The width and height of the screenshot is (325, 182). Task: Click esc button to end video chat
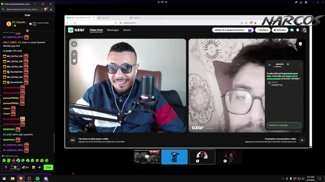(73, 140)
